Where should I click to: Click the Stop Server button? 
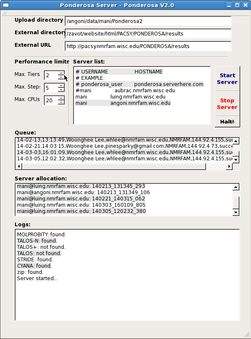(227, 104)
